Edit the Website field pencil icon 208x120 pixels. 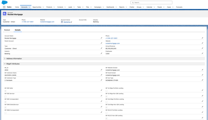pos(202,43)
